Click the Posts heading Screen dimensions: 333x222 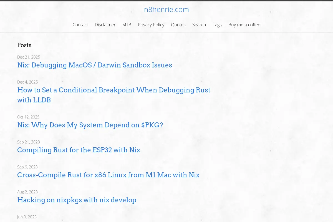tap(24, 45)
